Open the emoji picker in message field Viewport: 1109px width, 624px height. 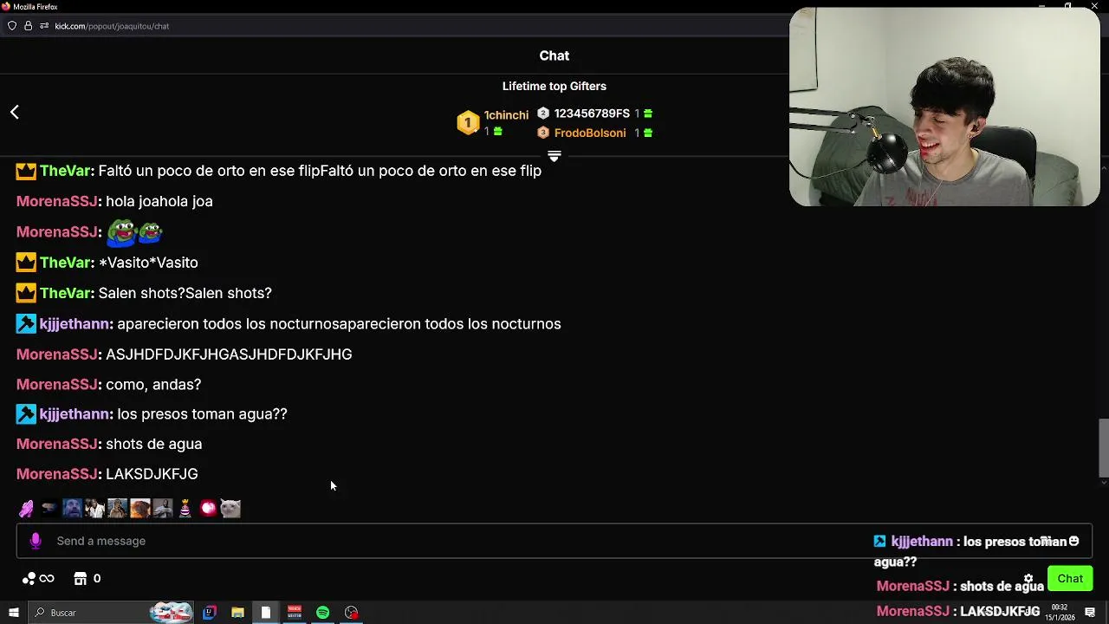click(x=1073, y=541)
